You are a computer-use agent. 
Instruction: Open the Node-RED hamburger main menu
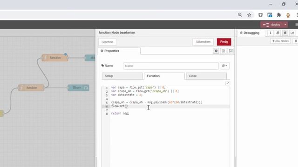(297, 25)
